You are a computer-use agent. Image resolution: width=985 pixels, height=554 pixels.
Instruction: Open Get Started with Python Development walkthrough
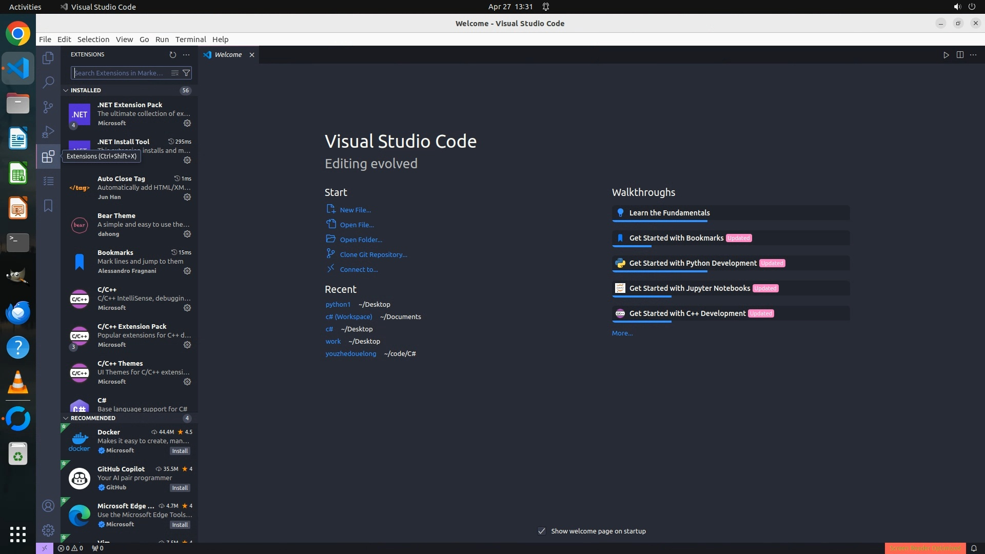click(x=693, y=263)
